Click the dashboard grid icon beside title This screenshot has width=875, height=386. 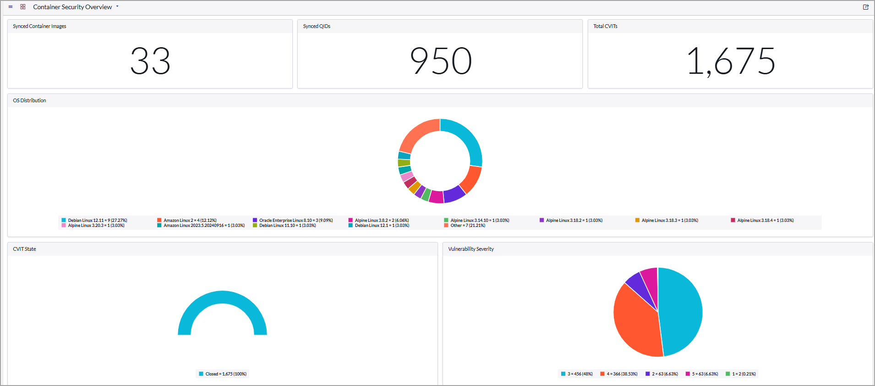click(23, 7)
